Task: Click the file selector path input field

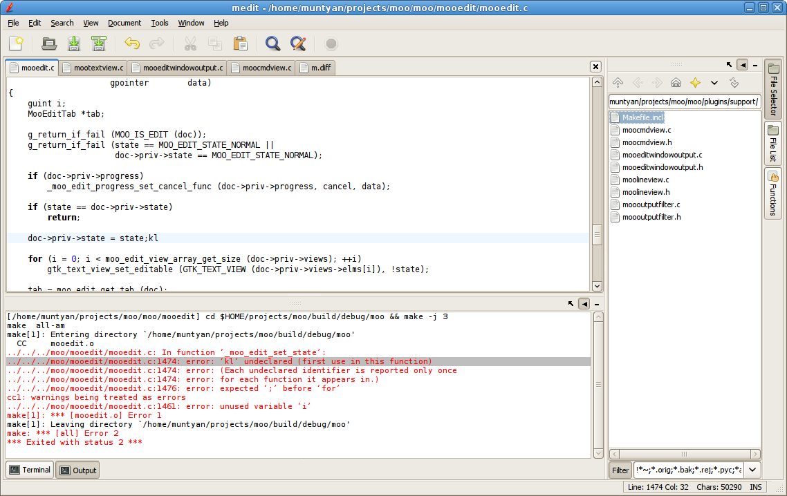Action: 684,102
